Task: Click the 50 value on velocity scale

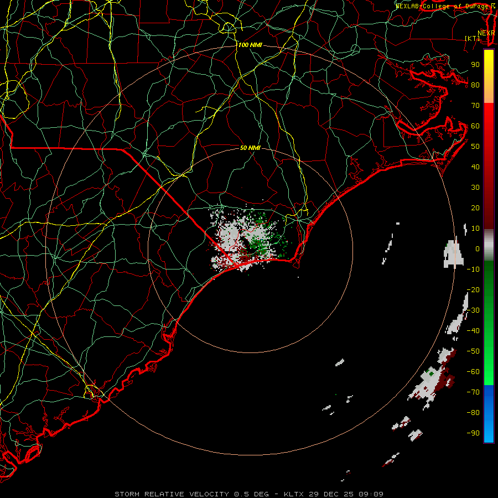Action: point(475,147)
